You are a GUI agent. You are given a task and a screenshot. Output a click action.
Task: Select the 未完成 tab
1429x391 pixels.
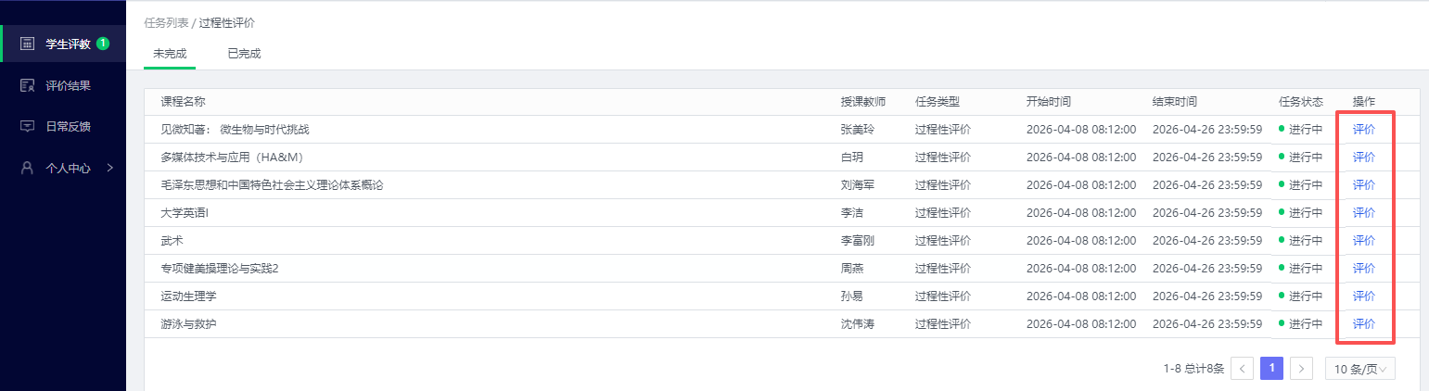tap(170, 54)
